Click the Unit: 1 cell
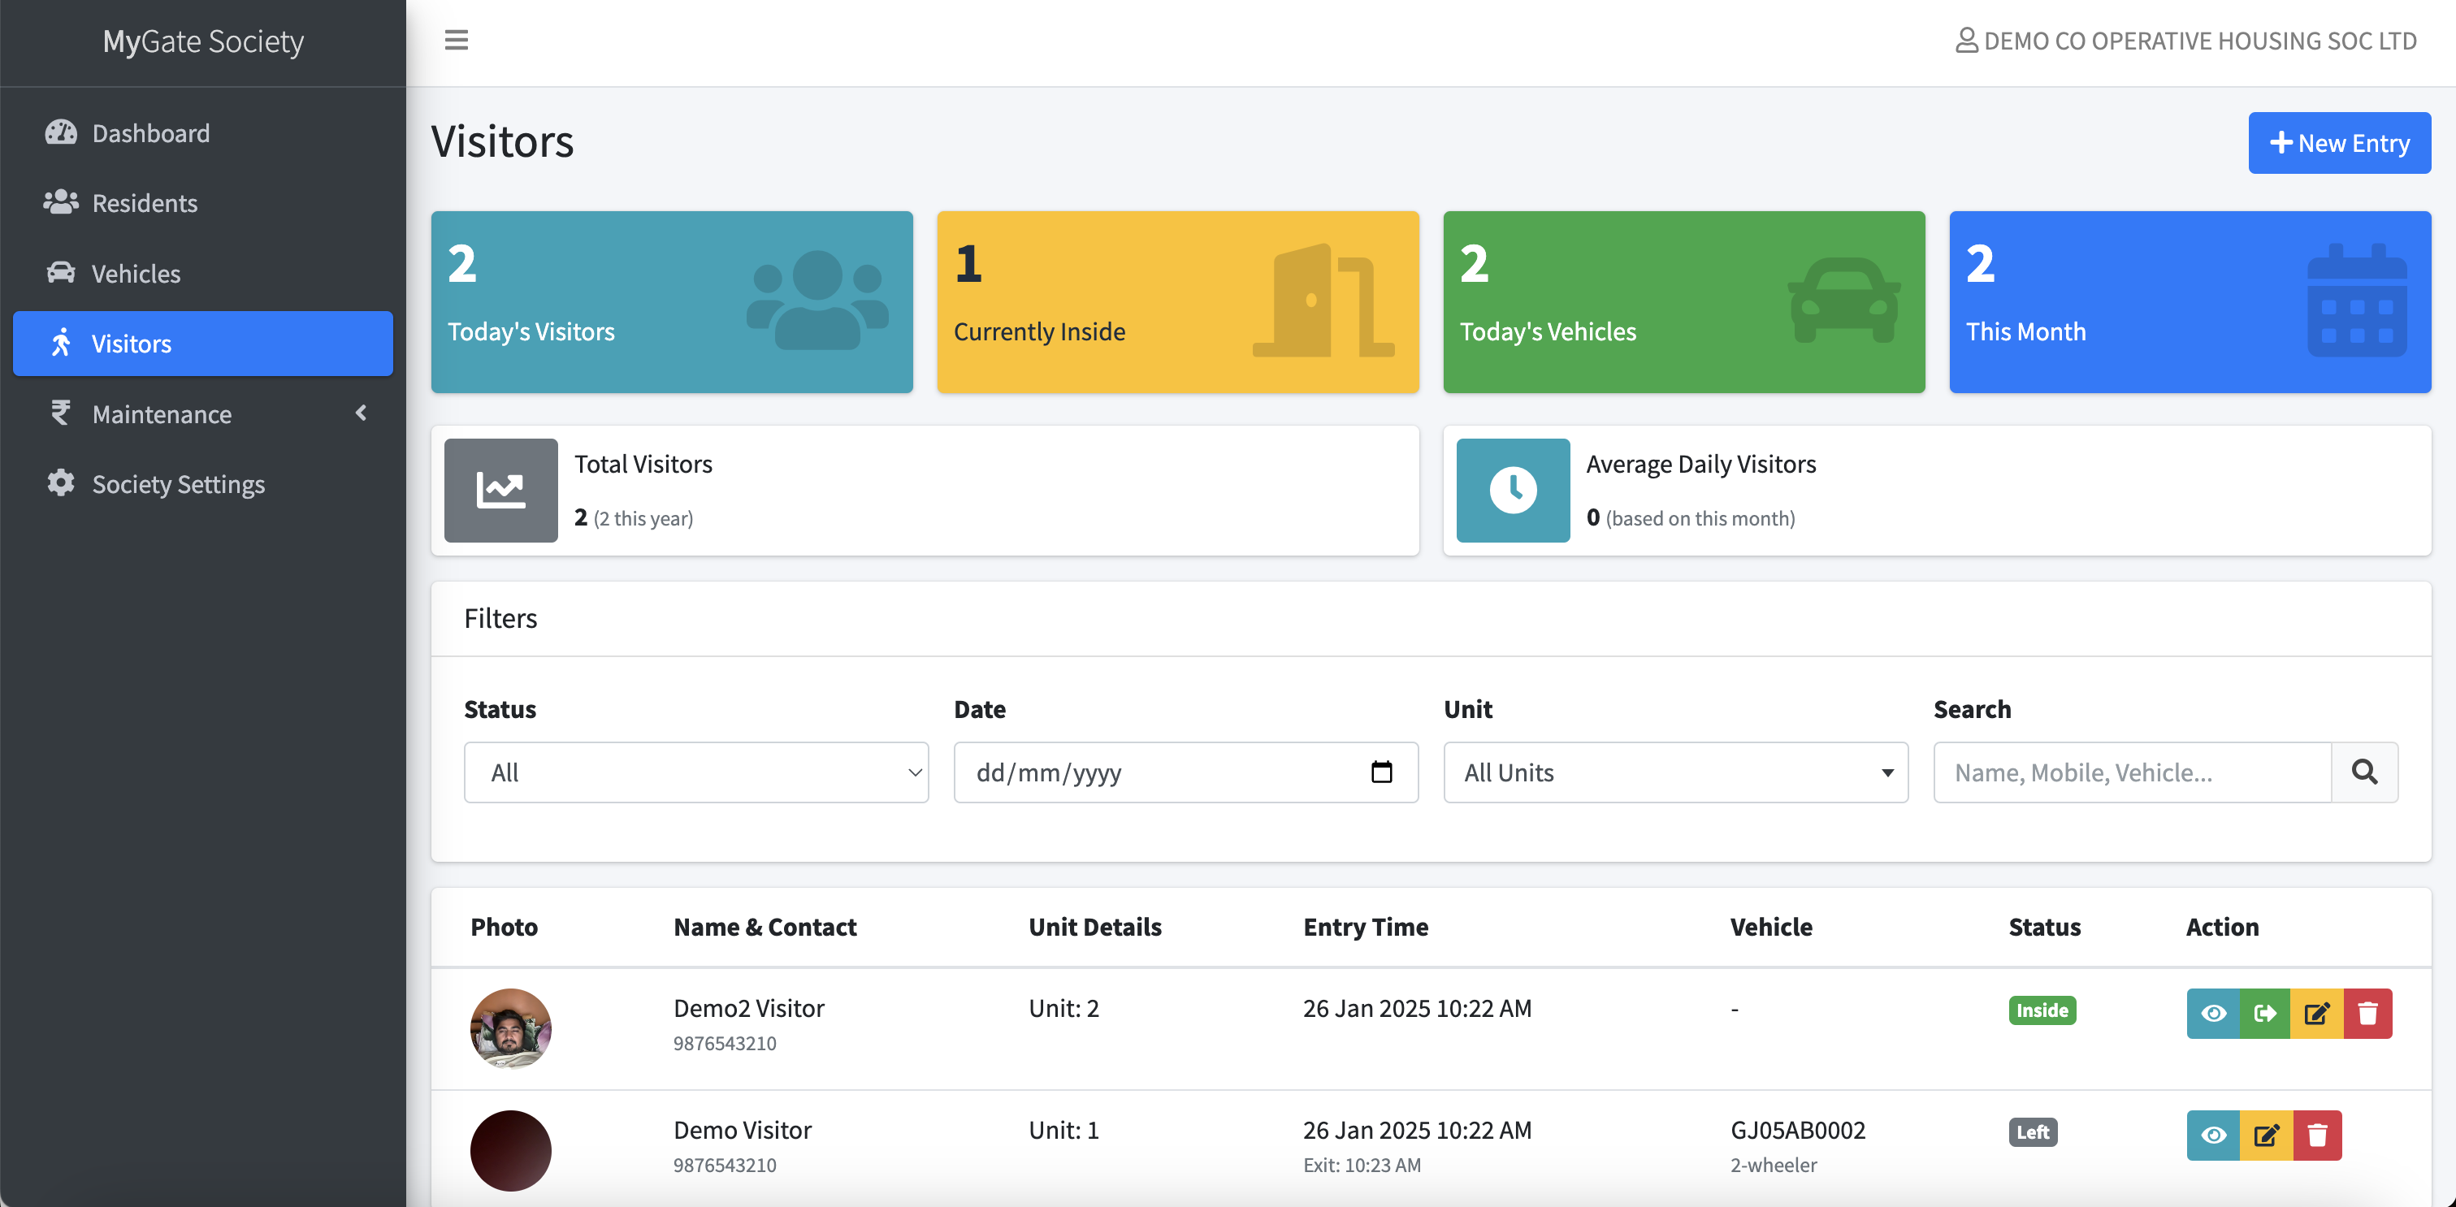The image size is (2456, 1207). tap(1063, 1129)
